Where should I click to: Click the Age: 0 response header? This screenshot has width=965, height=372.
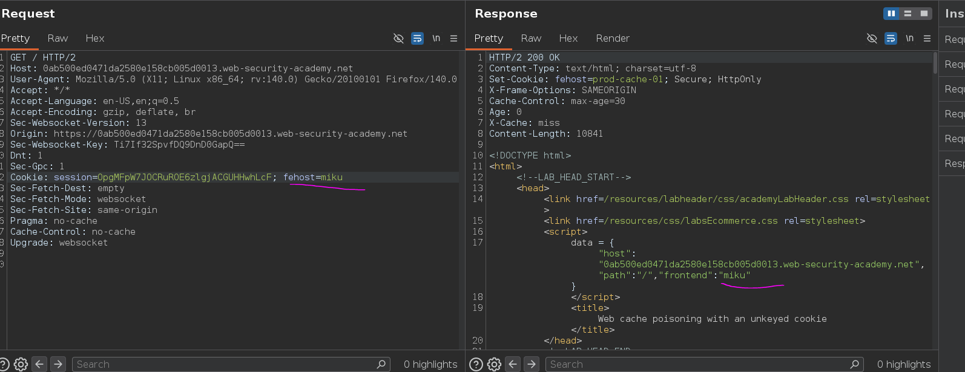506,112
